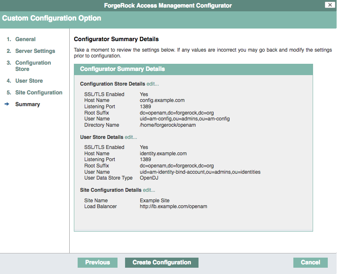Click the Directory Name label
Image resolution: width=337 pixels, height=274 pixels.
point(102,125)
